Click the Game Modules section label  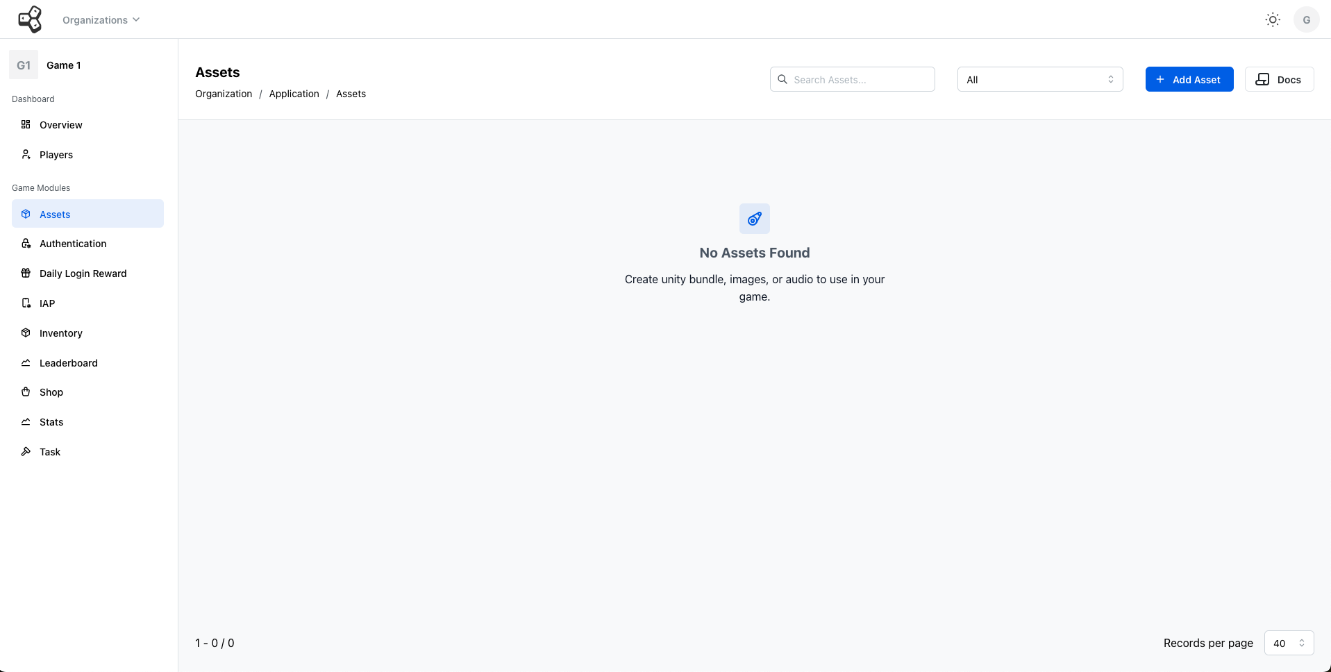(41, 188)
